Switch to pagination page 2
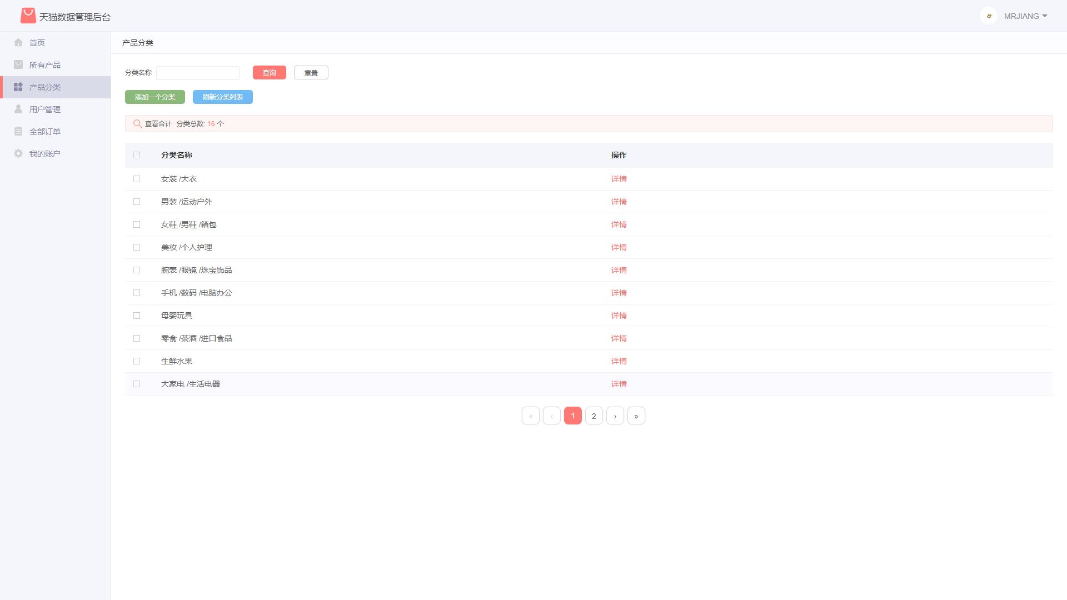The image size is (1067, 600). (594, 416)
